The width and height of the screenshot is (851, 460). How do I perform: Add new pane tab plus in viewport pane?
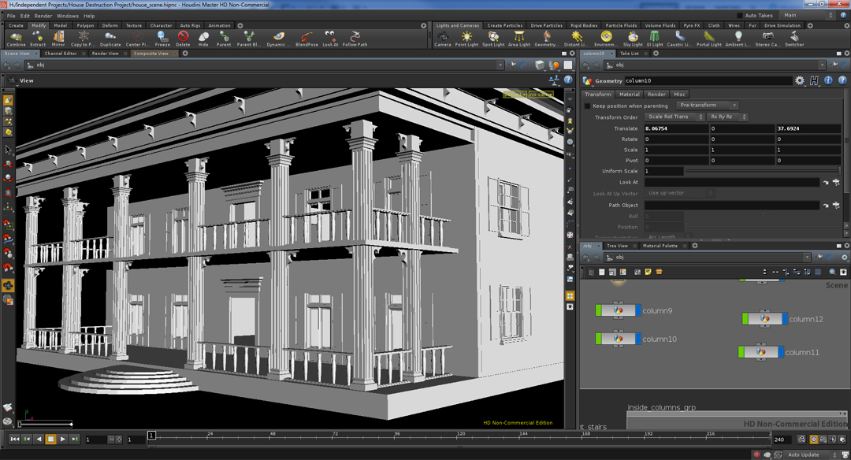coord(185,53)
